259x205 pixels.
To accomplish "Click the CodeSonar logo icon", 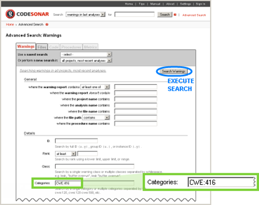I will pyautogui.click(x=10, y=14).
